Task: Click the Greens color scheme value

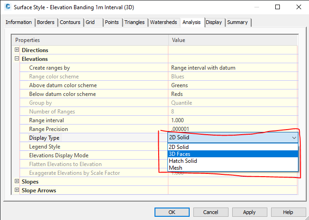Action: click(179, 85)
